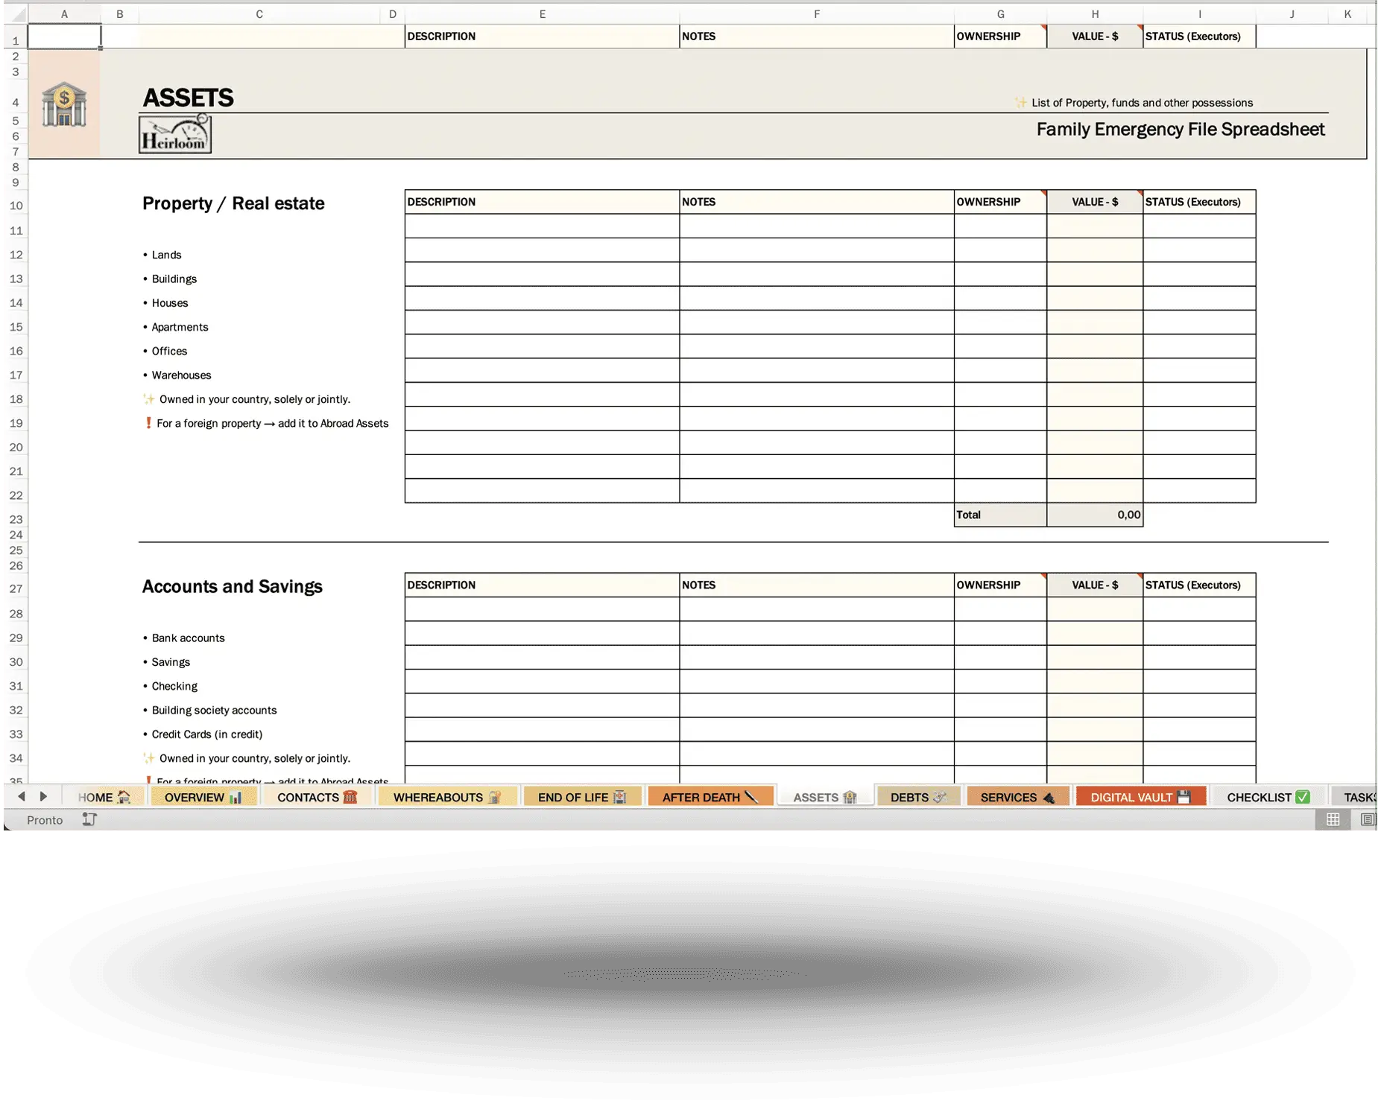Open the CONTACTS sheet tab

316,797
